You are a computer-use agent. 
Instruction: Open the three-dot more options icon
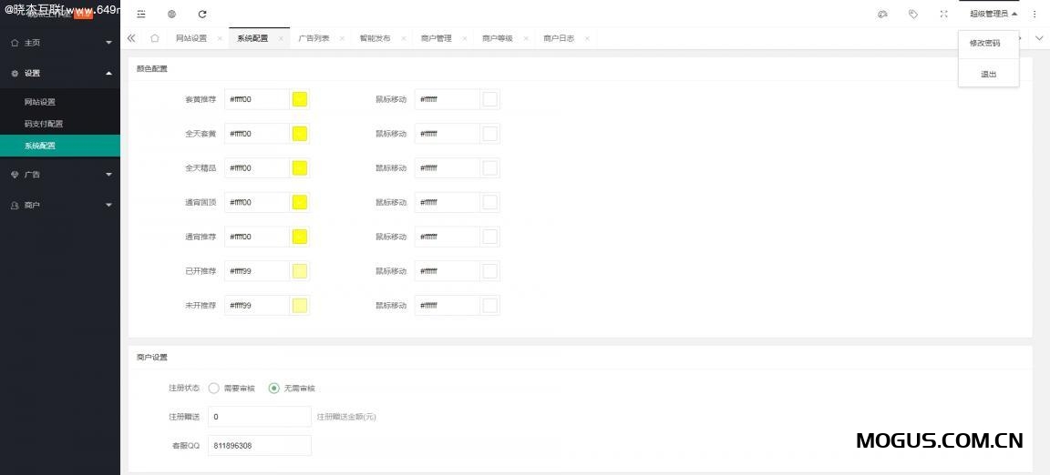(x=1035, y=14)
